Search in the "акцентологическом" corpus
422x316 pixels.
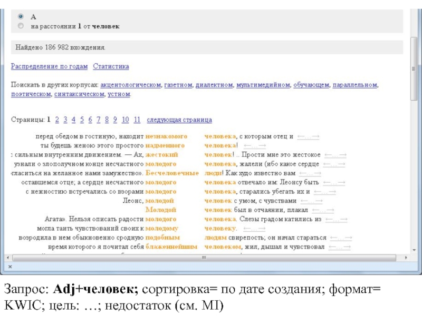[x=130, y=85]
